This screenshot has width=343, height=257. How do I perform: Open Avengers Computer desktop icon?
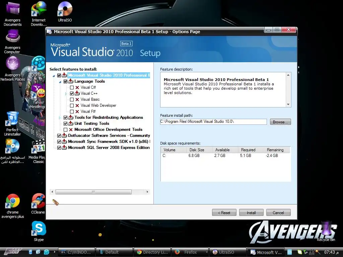(12, 41)
